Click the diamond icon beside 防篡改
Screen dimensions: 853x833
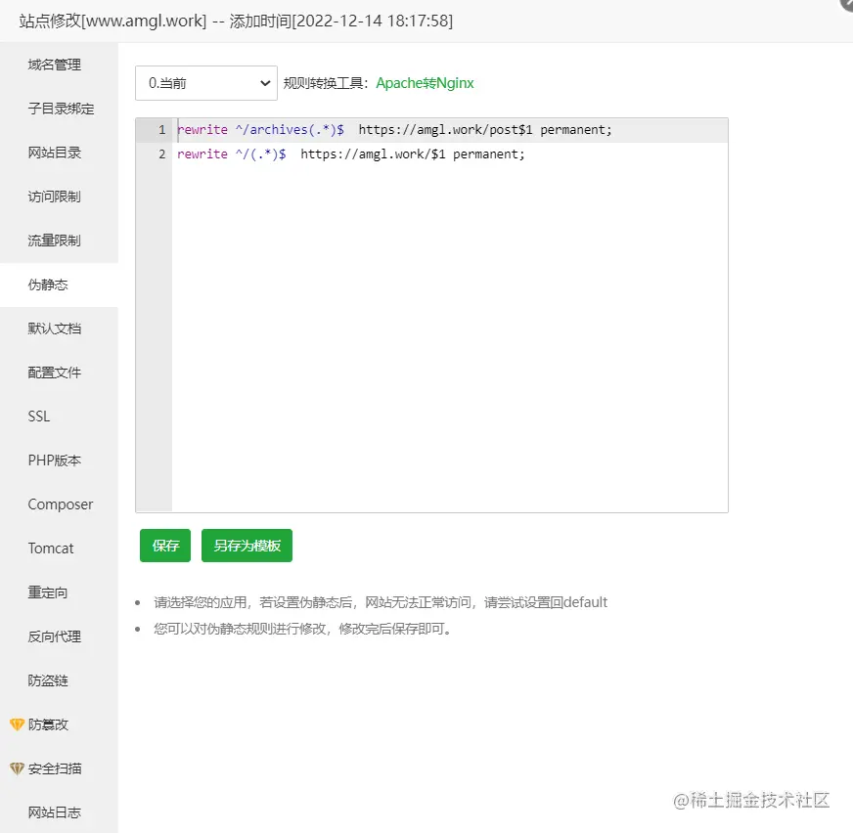[x=17, y=724]
